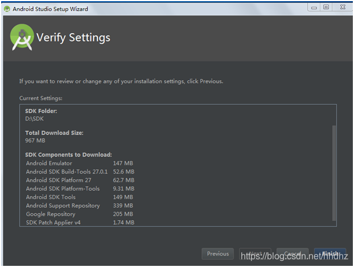354x267 pixels.
Task: Select the Android Emulator row
Action: coord(80,163)
